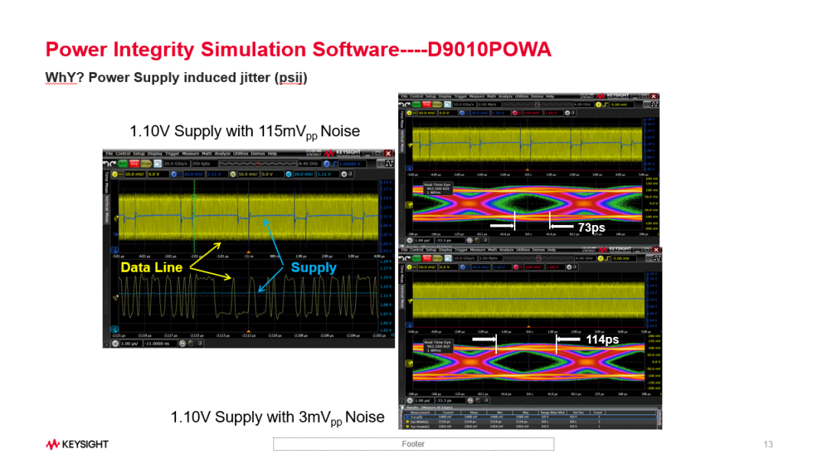Click Eye Height(1) row in lower-right results table
The image size is (827, 464).
click(530, 426)
